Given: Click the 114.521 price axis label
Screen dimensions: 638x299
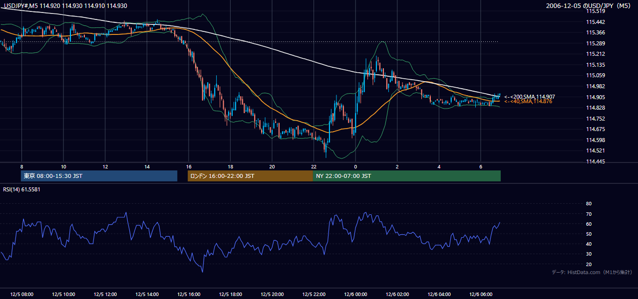Looking at the screenshot, I should (596, 150).
